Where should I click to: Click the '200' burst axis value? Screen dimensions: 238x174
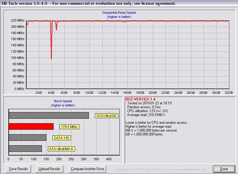click(59, 159)
